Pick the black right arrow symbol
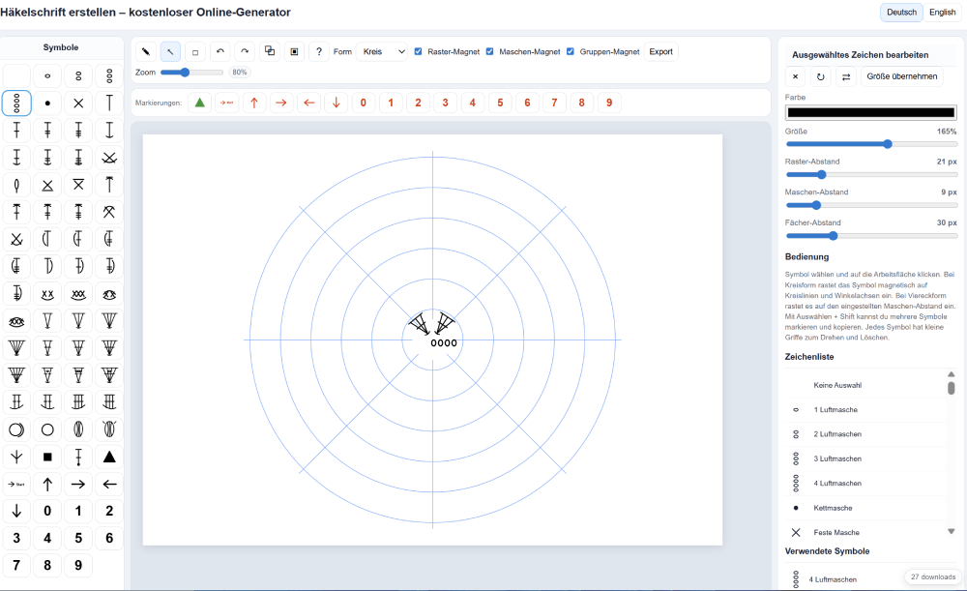This screenshot has width=967, height=591. 78,485
